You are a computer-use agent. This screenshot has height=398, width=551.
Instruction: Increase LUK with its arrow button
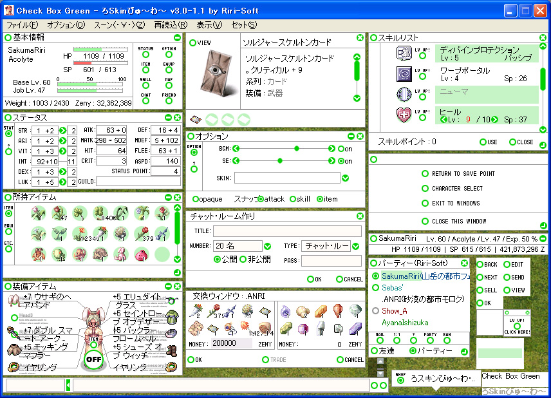[x=62, y=182]
